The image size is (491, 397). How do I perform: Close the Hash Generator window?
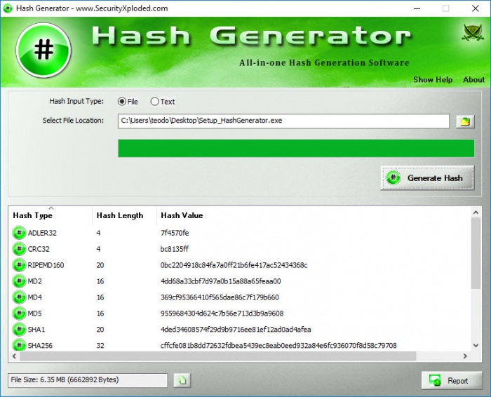coord(476,8)
